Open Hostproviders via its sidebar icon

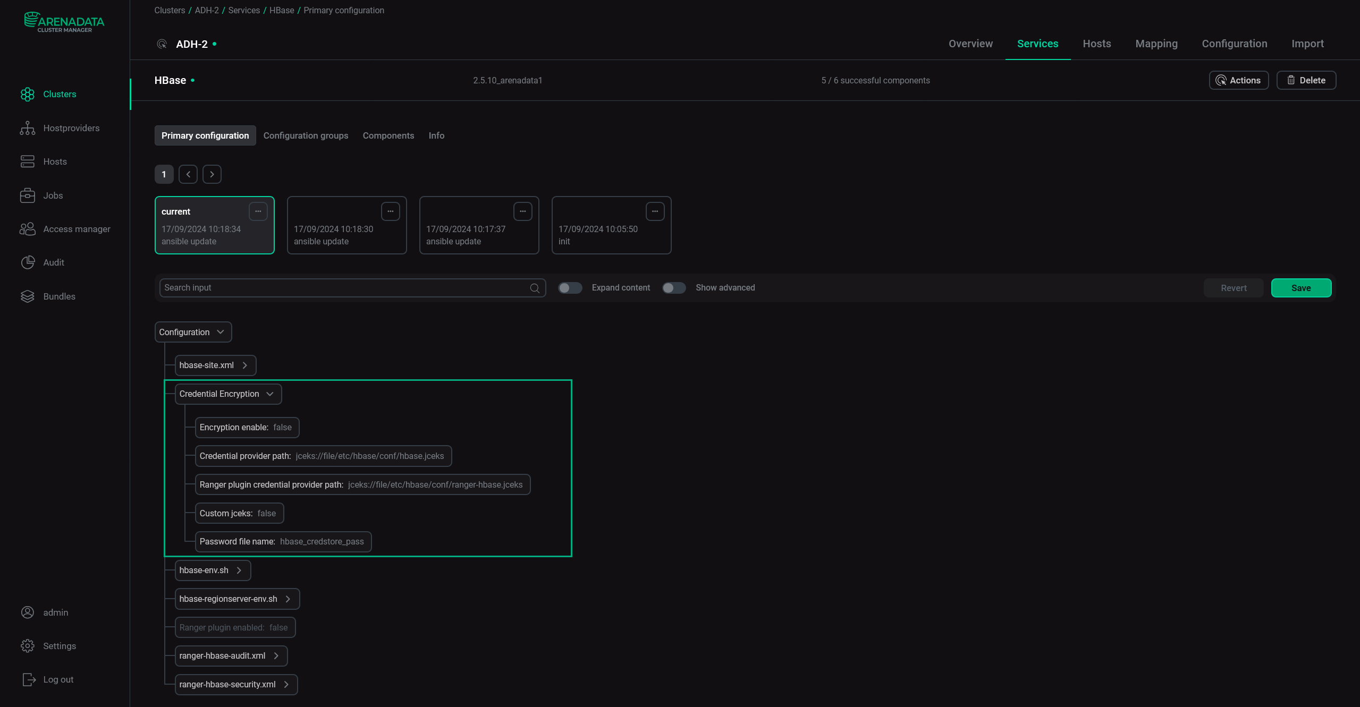tap(28, 128)
